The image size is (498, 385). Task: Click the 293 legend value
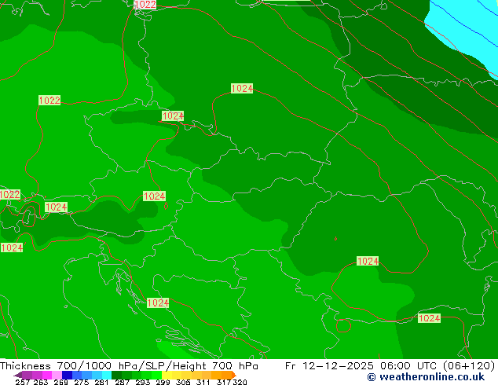(x=143, y=382)
